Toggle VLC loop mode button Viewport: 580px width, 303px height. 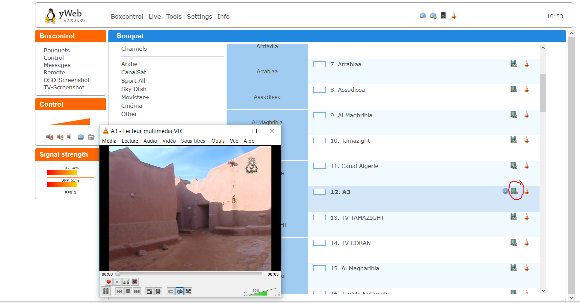click(180, 291)
